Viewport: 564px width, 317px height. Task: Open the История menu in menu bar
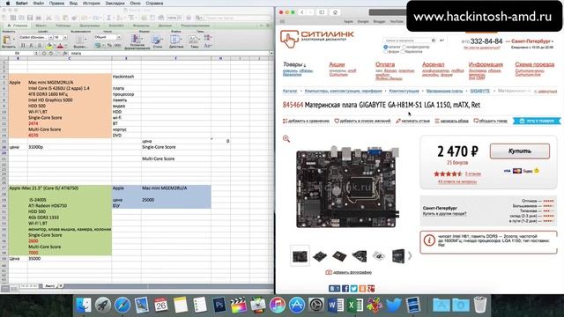(x=91, y=4)
